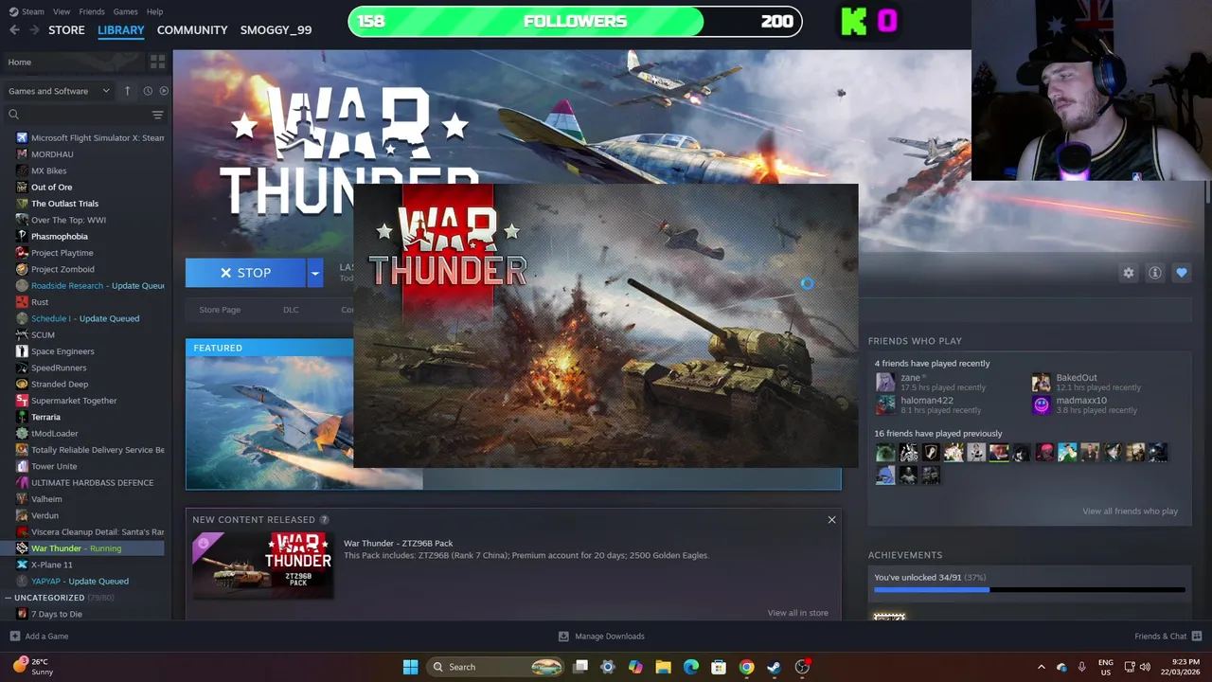The width and height of the screenshot is (1212, 682).
Task: Open SMOGGY_99 profile tab
Action: click(x=276, y=30)
